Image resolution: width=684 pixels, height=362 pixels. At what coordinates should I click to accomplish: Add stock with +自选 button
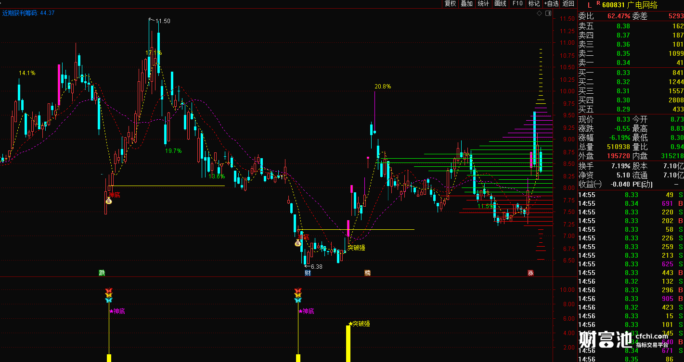click(552, 4)
